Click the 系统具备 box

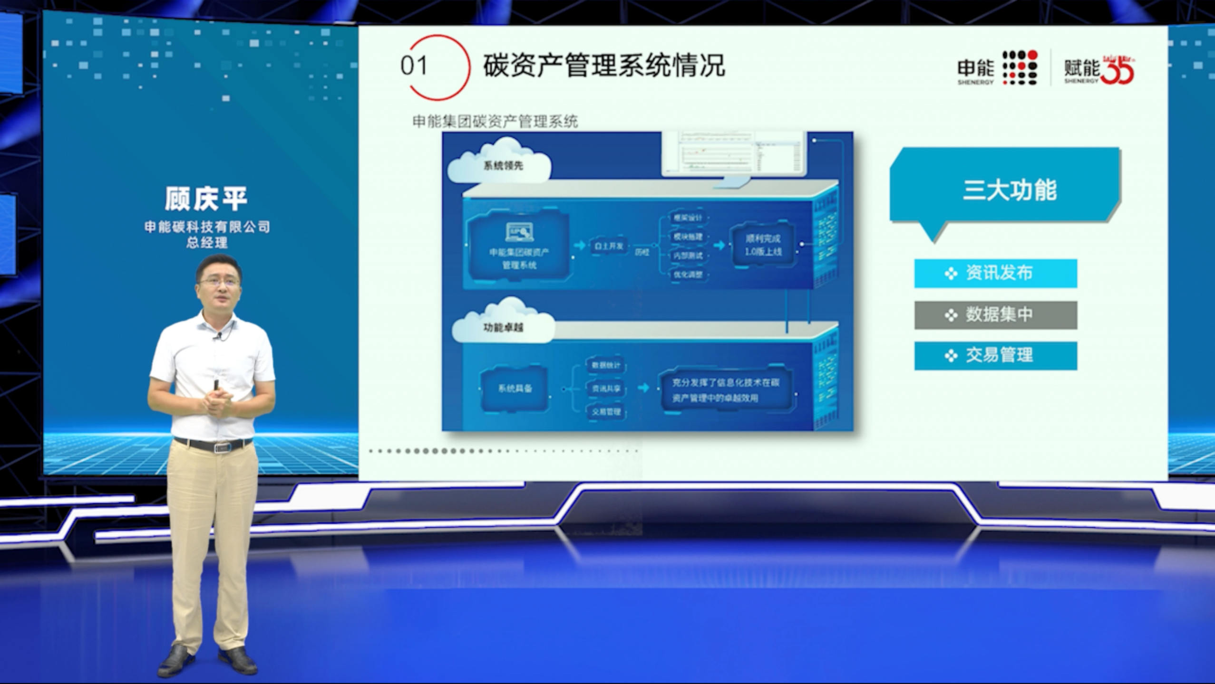tap(515, 389)
